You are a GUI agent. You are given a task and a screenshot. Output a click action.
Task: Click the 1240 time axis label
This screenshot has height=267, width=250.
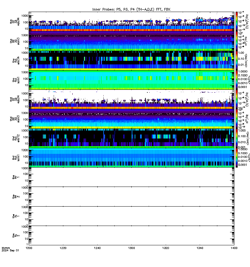(x=97, y=248)
